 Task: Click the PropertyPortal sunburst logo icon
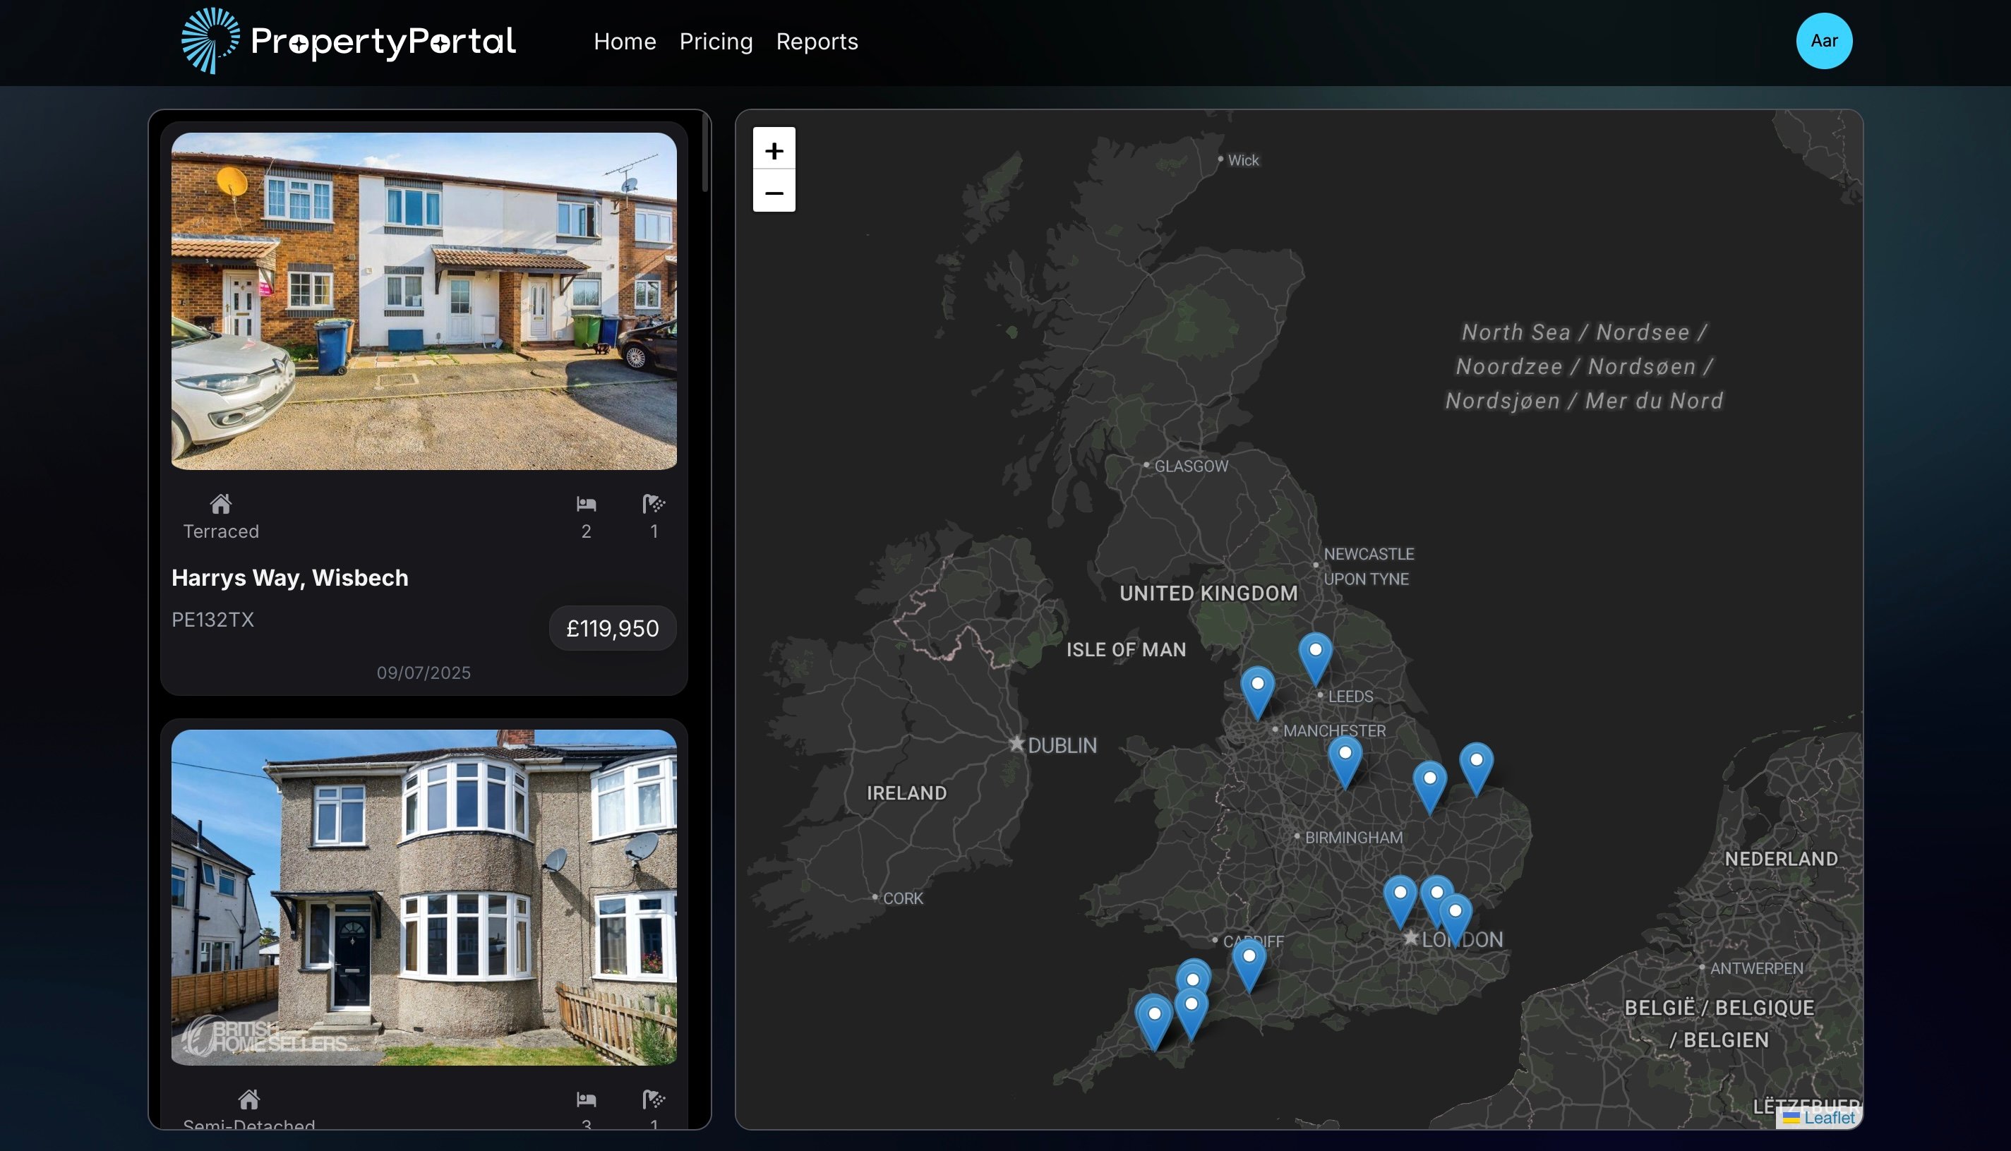210,41
